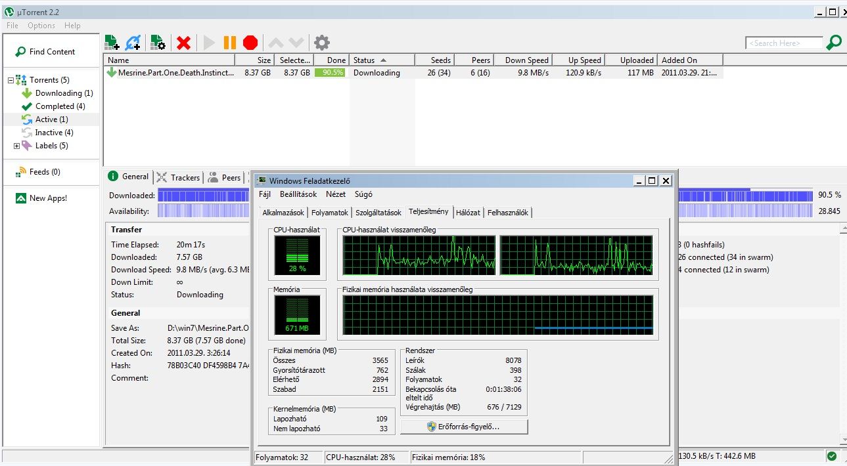Image resolution: width=847 pixels, height=466 pixels.
Task: Open the Beállítások menu in Task Manager
Action: point(298,194)
